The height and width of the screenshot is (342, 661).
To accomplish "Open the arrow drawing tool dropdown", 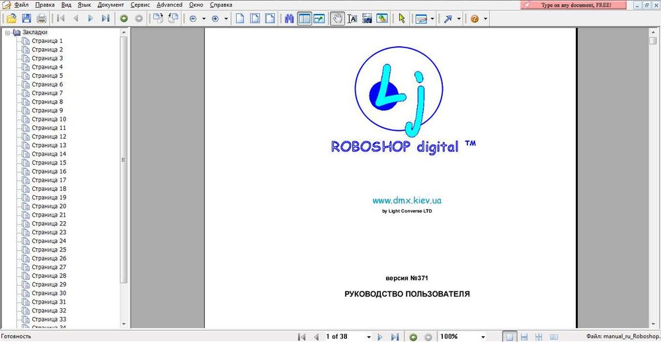I will (459, 18).
